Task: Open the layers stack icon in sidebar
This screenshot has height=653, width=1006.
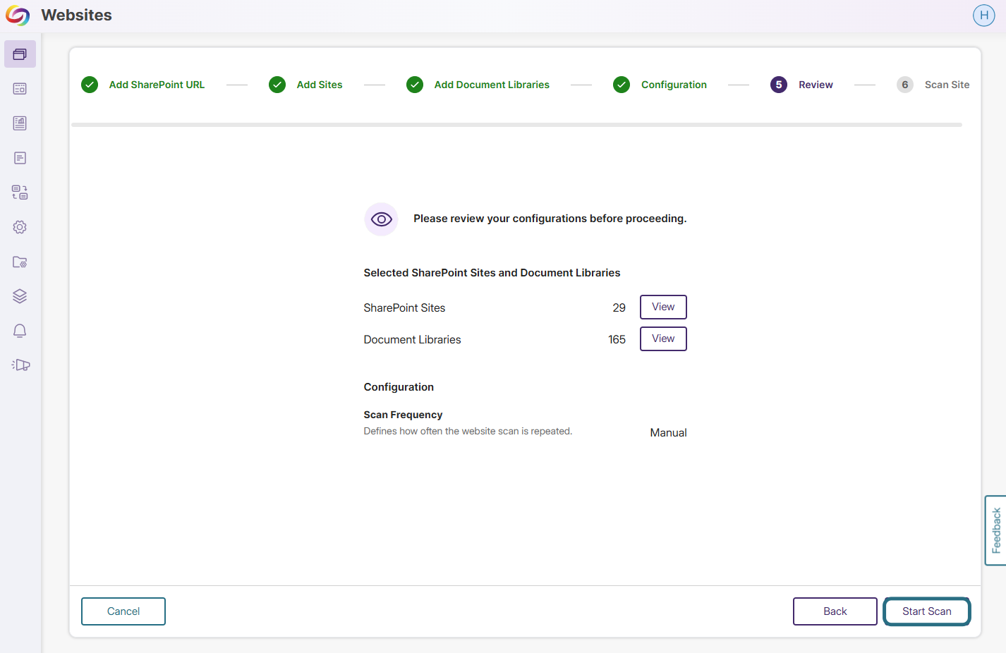Action: point(20,296)
